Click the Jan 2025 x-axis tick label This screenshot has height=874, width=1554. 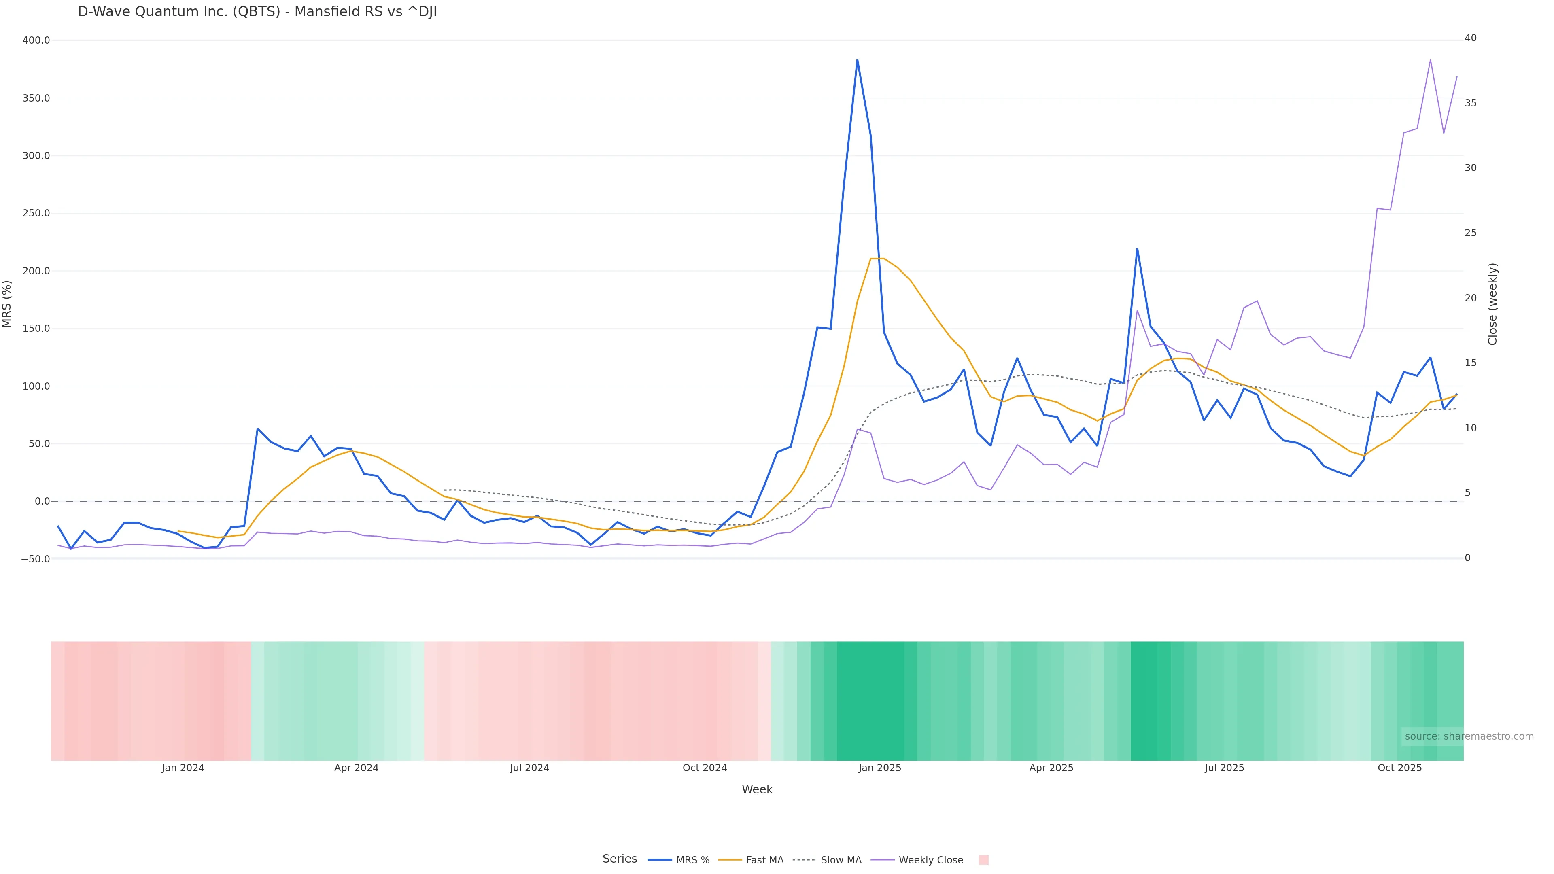pyautogui.click(x=879, y=768)
